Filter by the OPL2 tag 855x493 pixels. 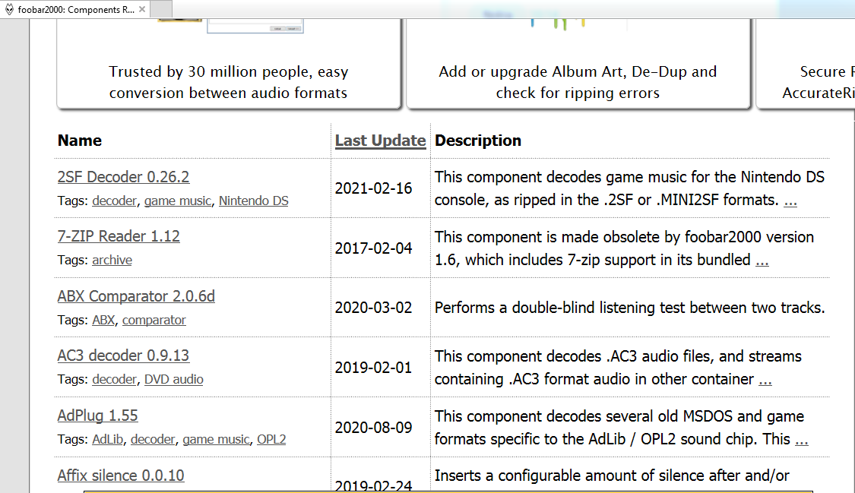pos(271,440)
